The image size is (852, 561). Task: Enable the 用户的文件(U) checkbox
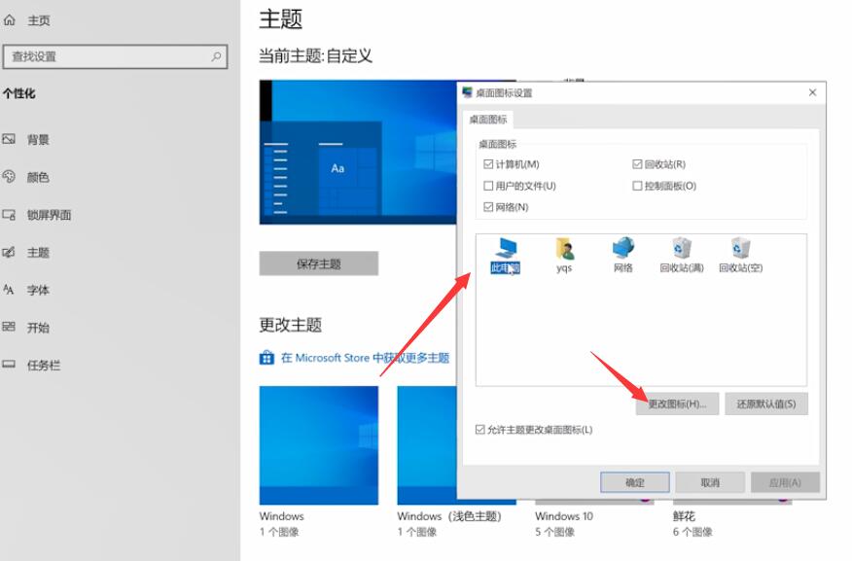point(488,186)
